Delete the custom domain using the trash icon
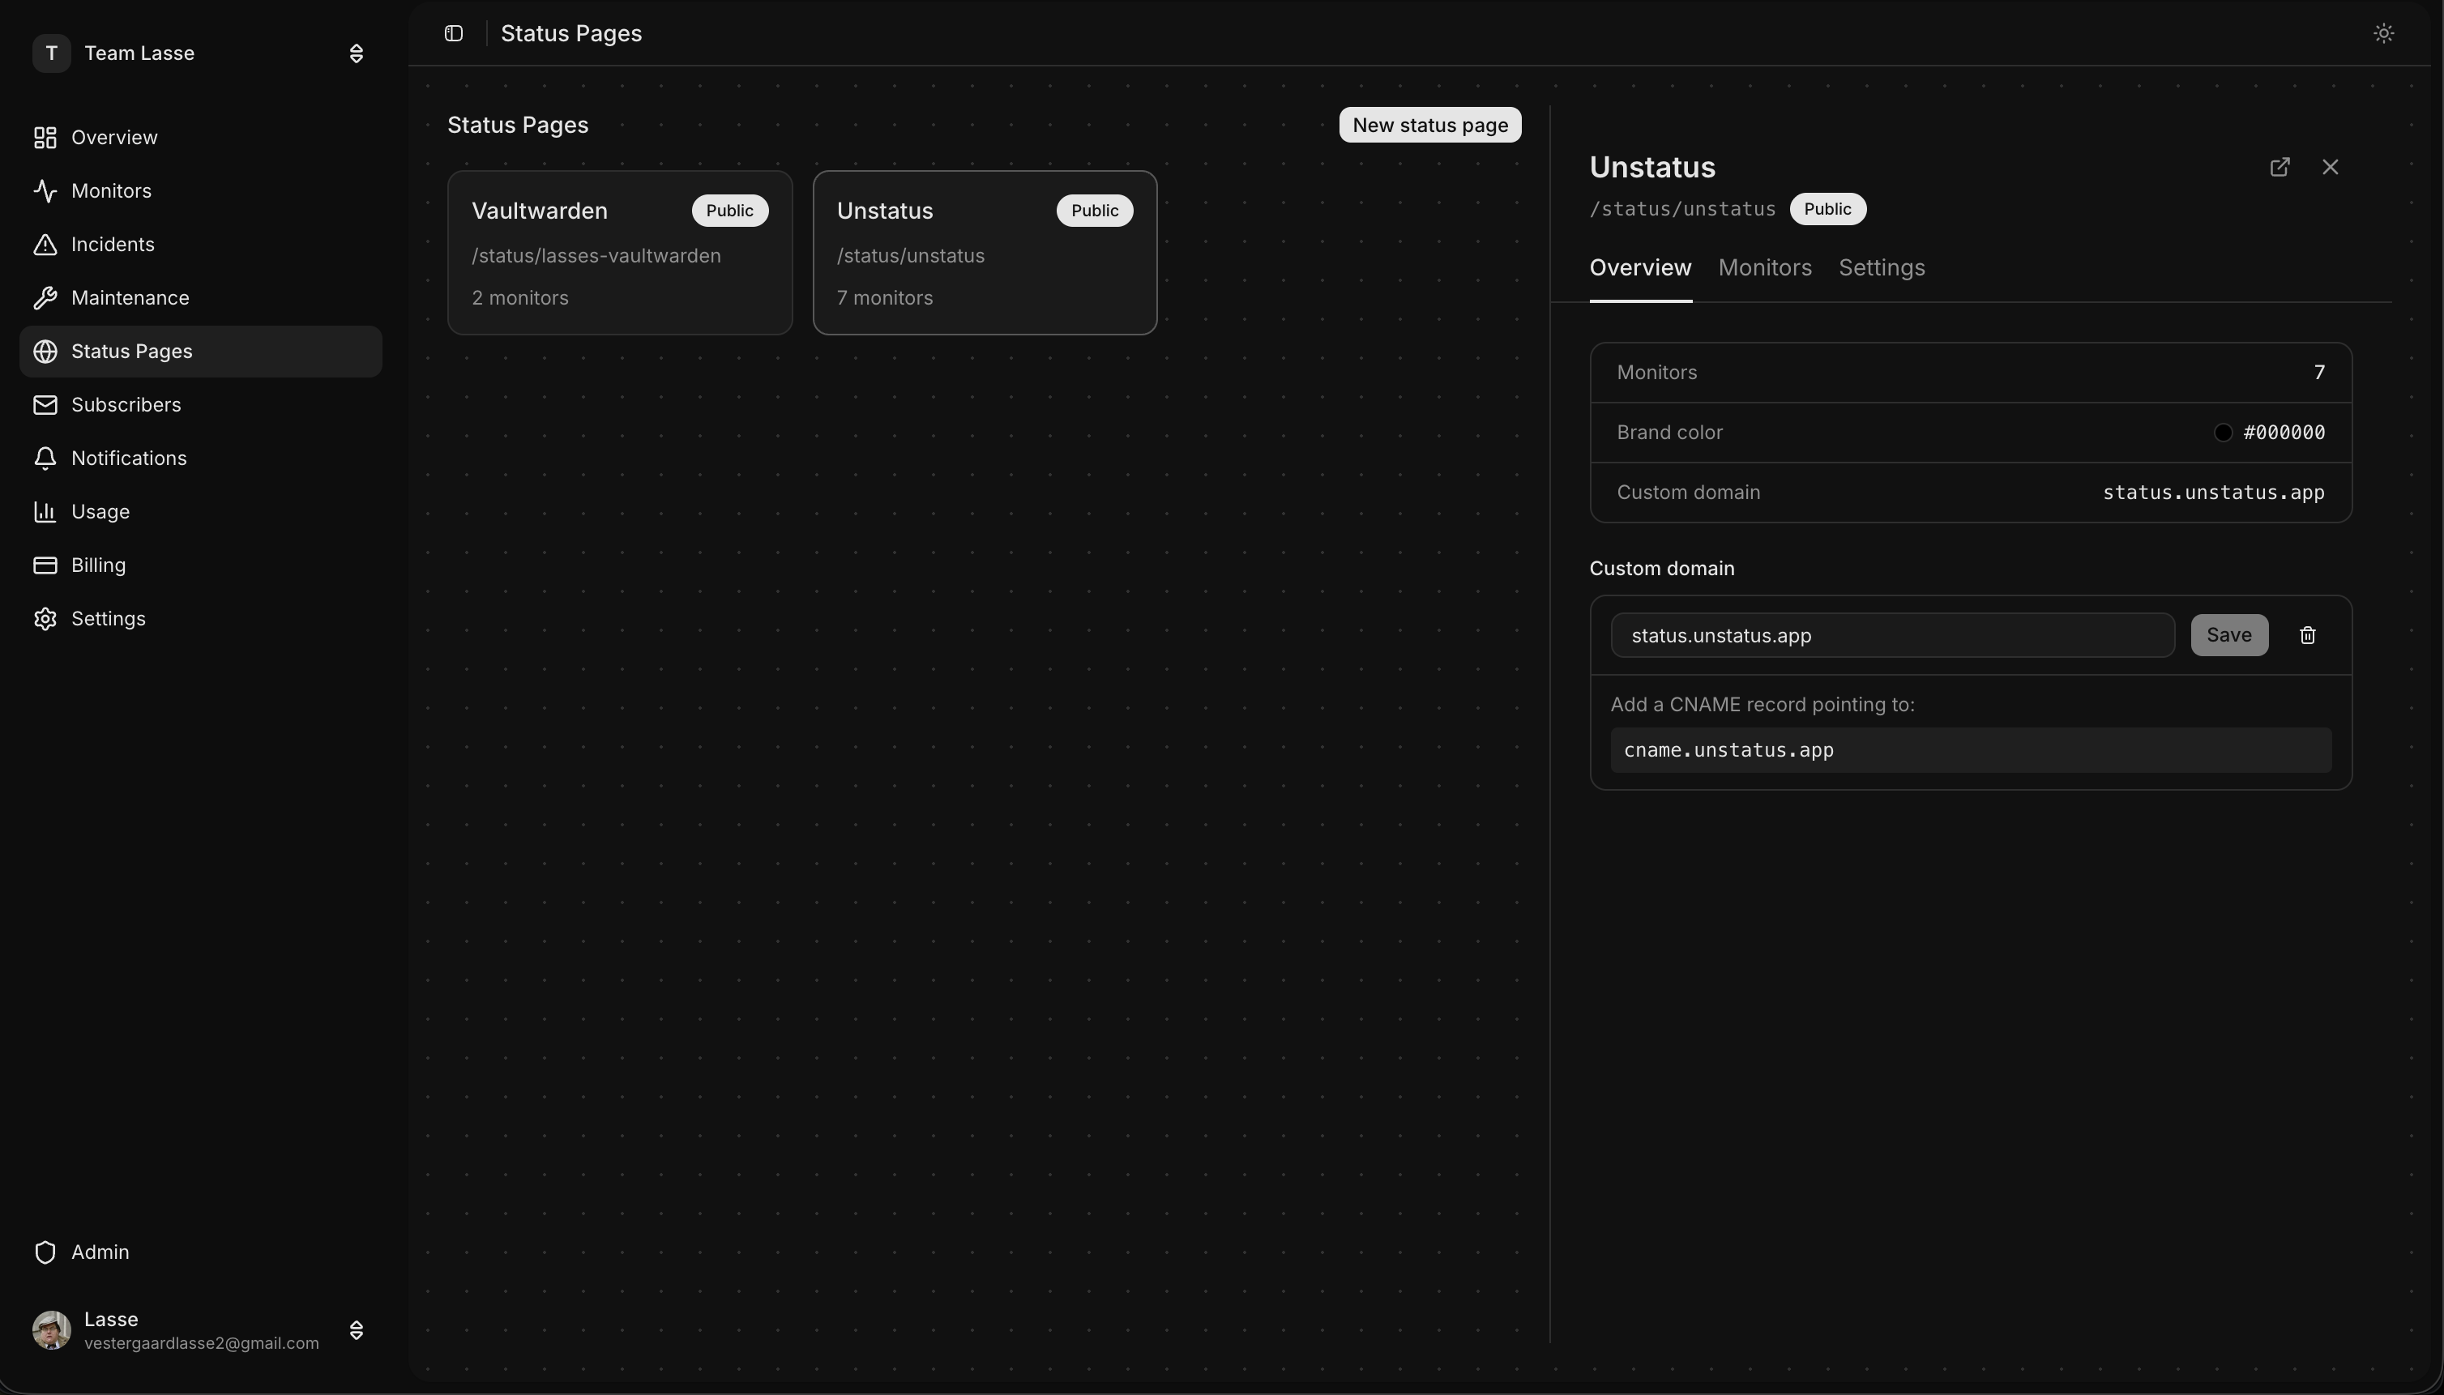Screen dimensions: 2444x1395 2307,634
